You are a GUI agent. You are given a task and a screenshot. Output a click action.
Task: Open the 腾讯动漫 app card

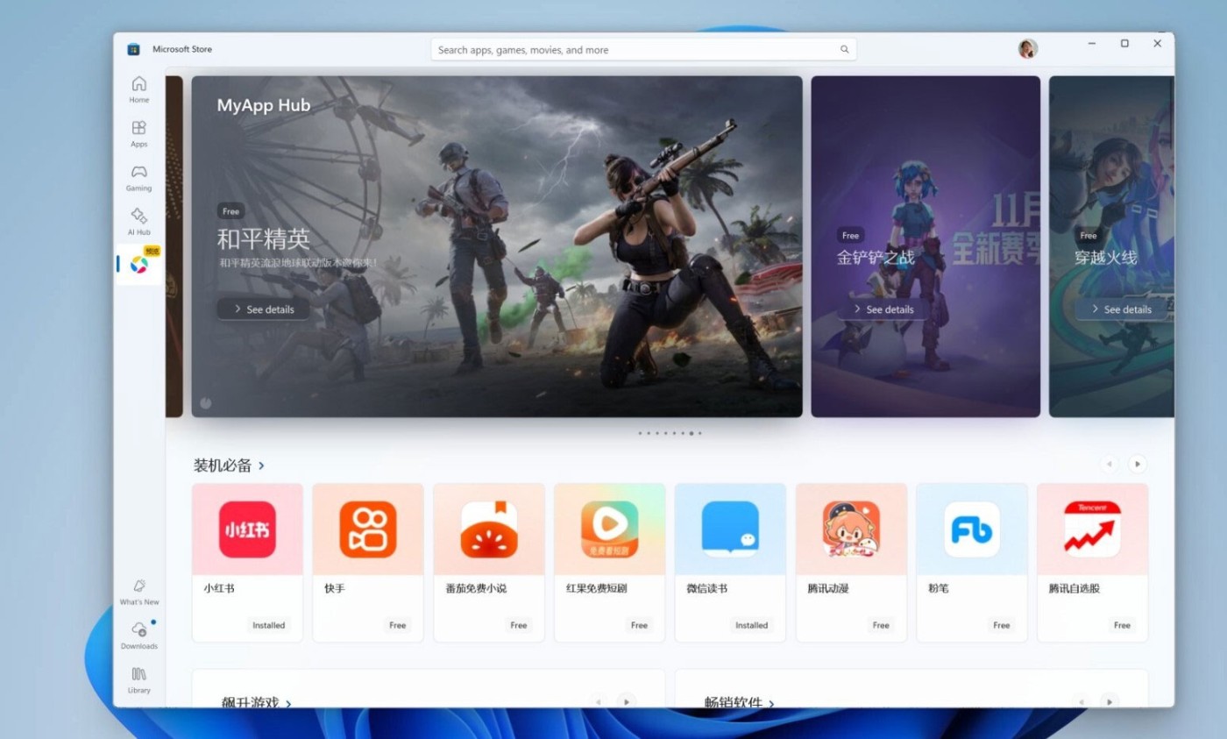coord(851,562)
